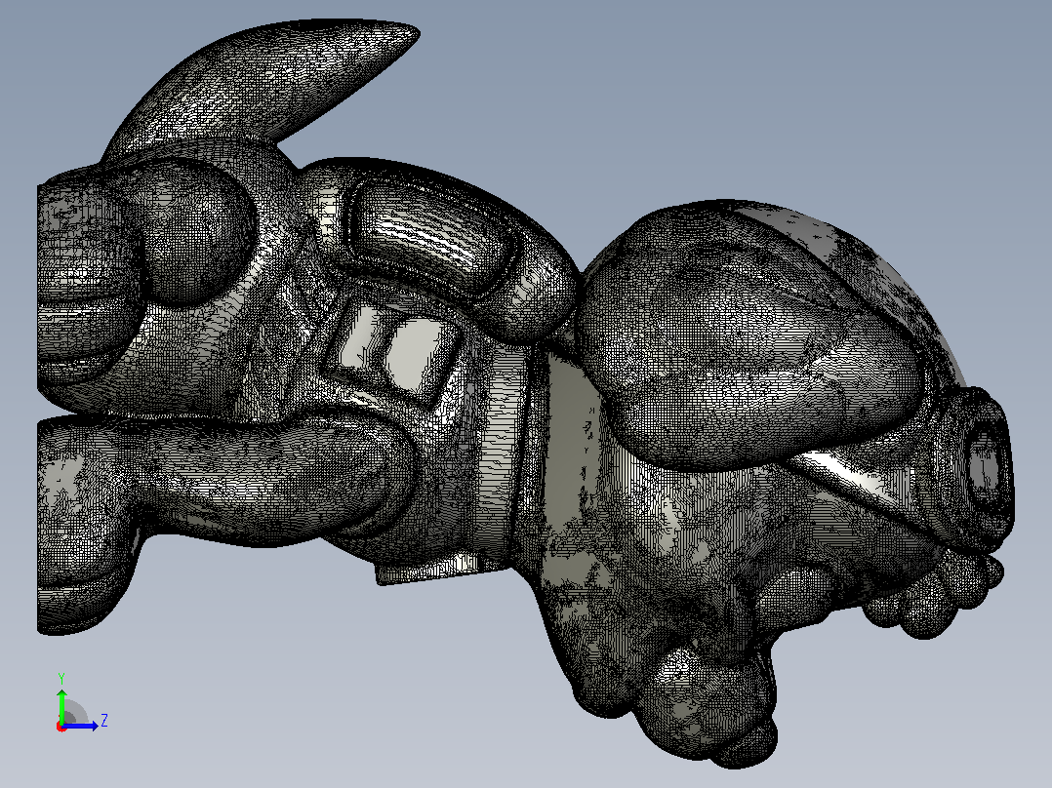This screenshot has height=788, width=1052.
Task: Click the Y label above the triad
Action: pyautogui.click(x=61, y=678)
